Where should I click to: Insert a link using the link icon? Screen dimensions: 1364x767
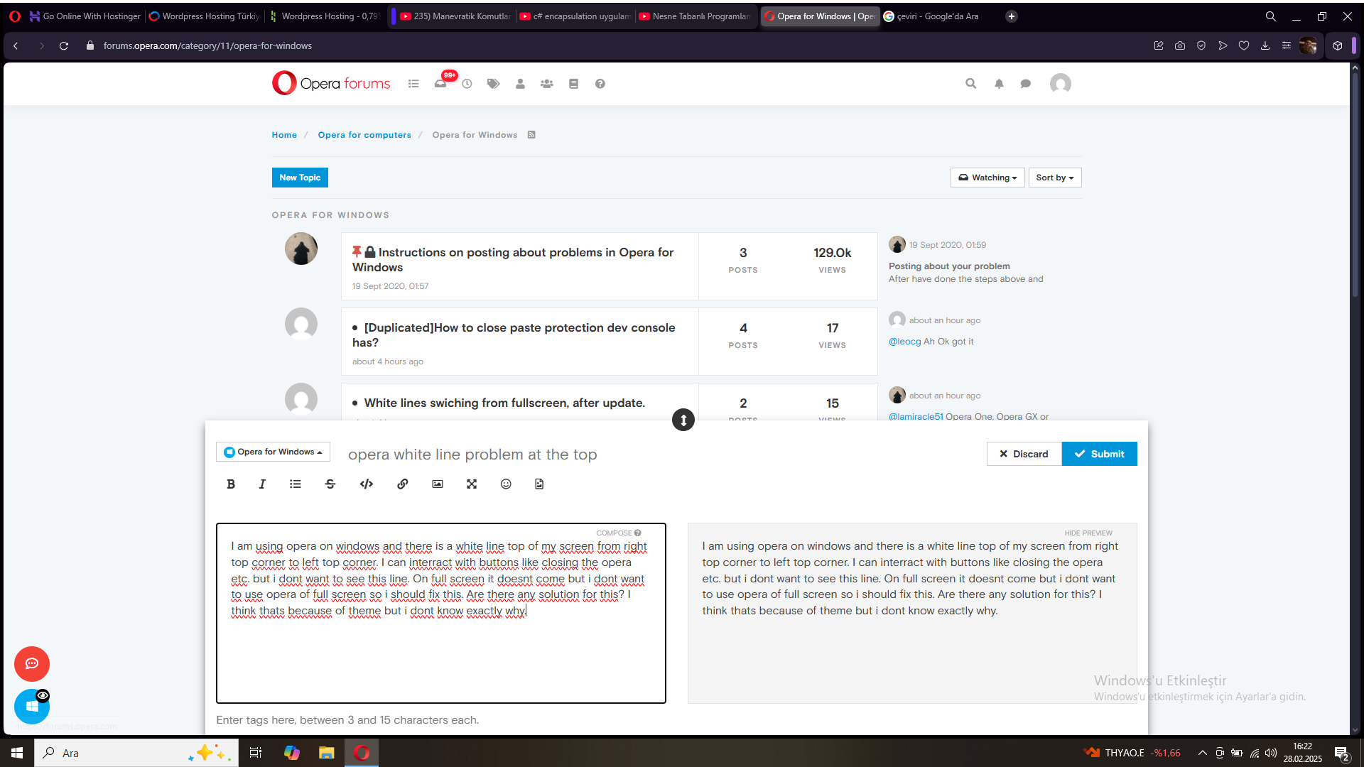pos(403,484)
